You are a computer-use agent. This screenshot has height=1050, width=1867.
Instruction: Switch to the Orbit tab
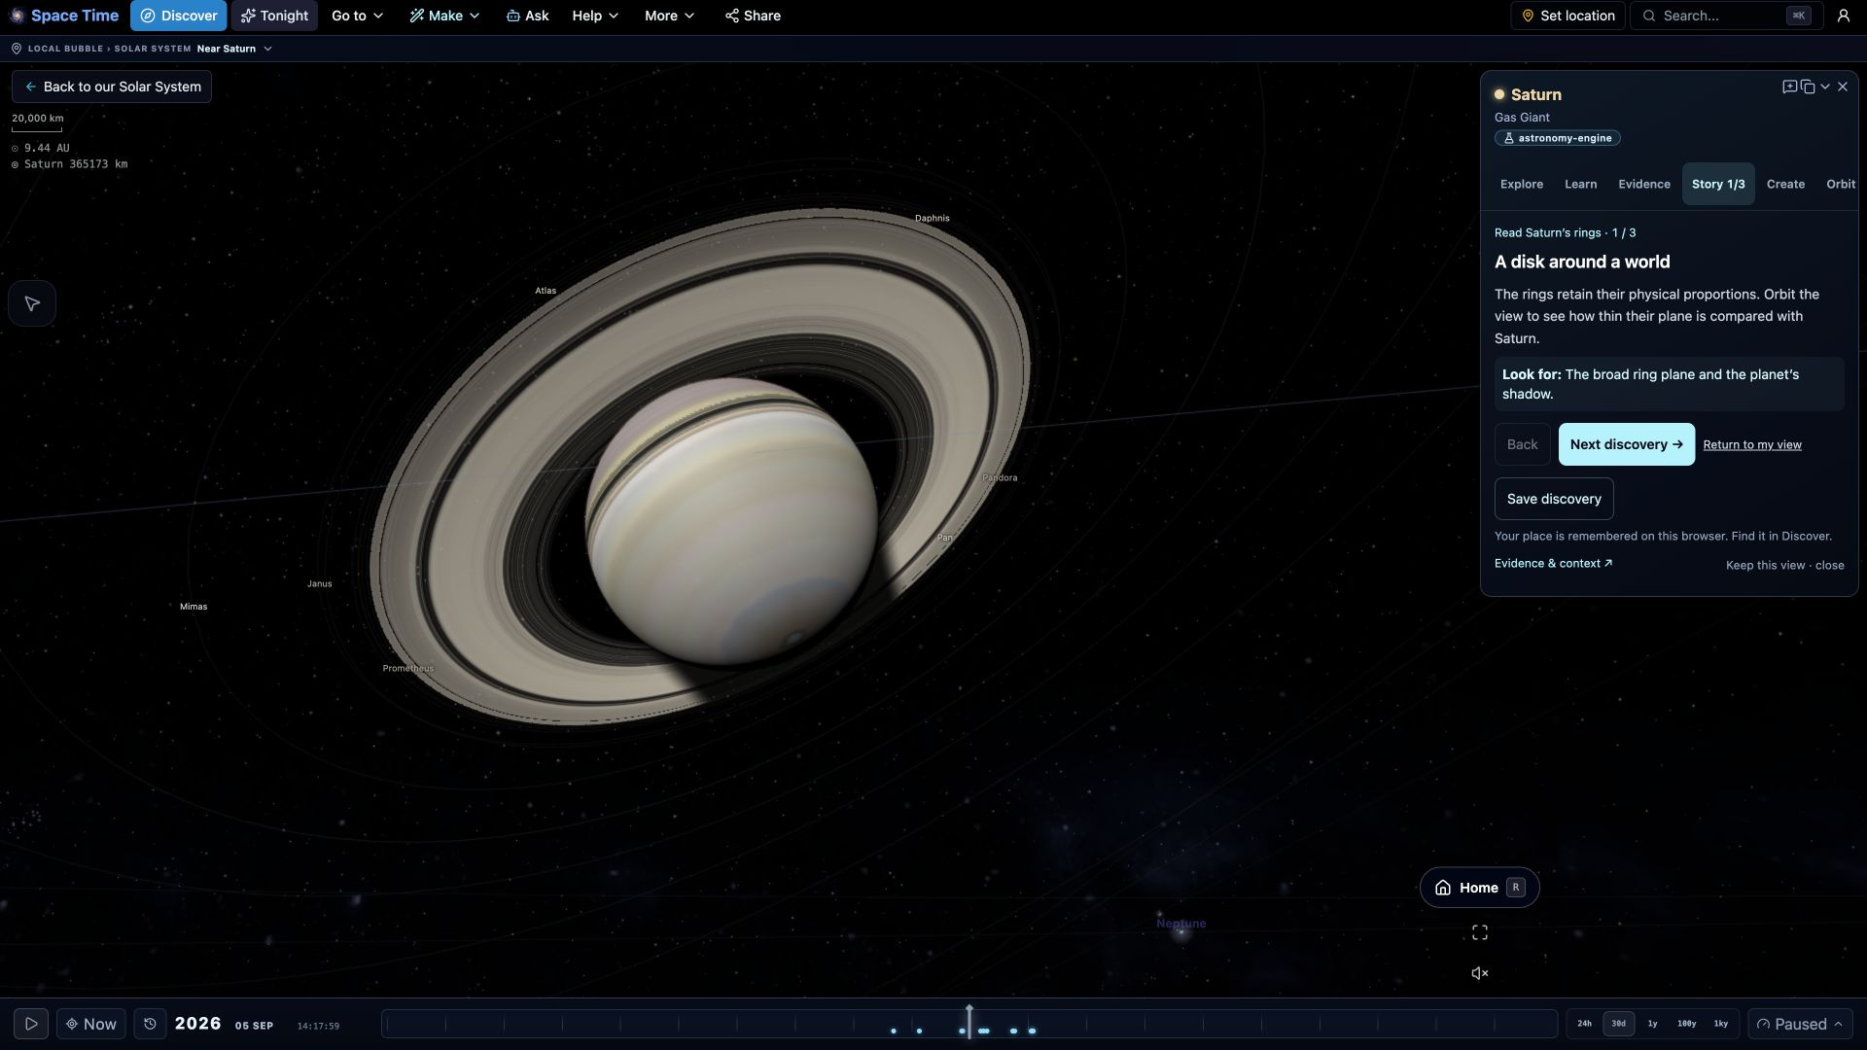pyautogui.click(x=1840, y=184)
